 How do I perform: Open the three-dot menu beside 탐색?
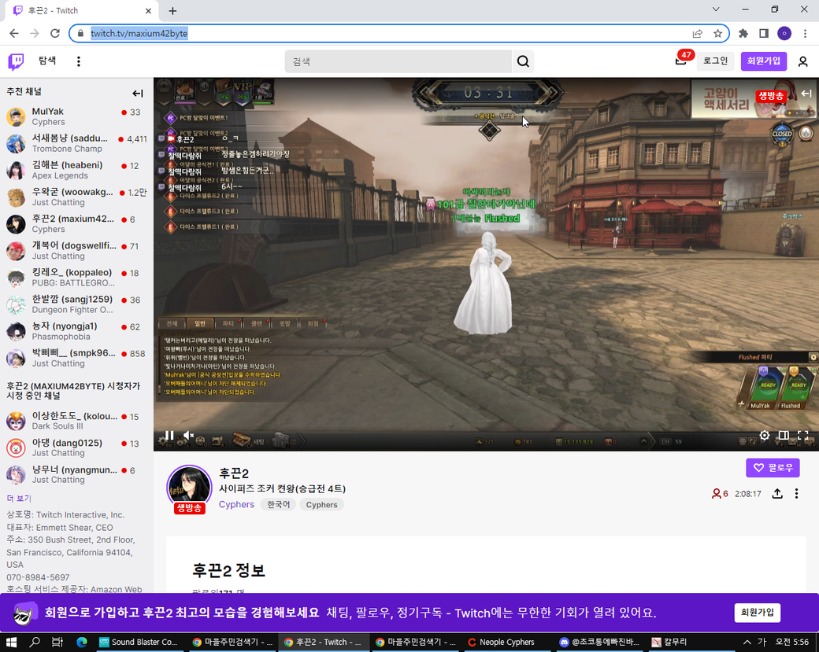pos(79,61)
